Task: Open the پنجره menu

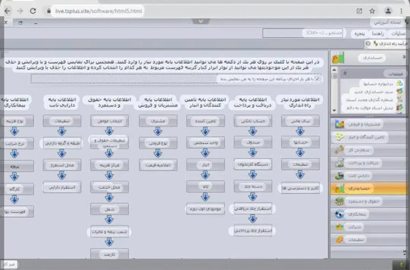Action: coord(360,34)
